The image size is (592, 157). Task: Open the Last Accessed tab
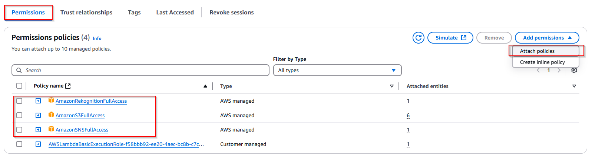[x=175, y=12]
